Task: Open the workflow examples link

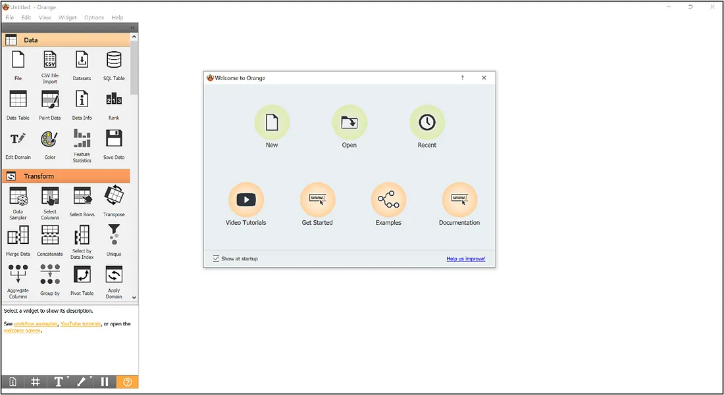Action: [36, 324]
